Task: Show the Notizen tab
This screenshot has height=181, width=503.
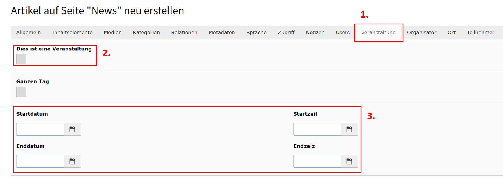Action: [315, 33]
